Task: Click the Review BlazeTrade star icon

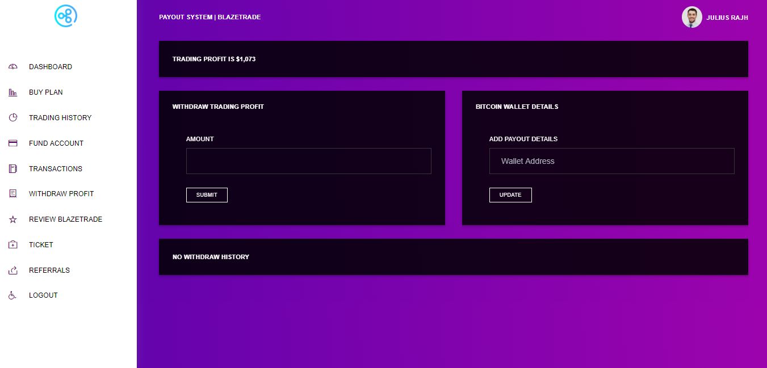Action: pyautogui.click(x=13, y=219)
